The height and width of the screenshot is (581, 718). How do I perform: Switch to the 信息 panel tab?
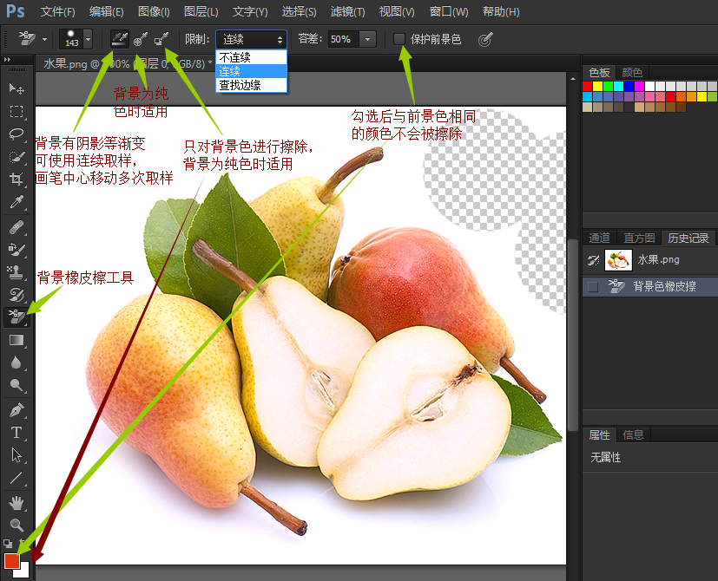[x=633, y=434]
